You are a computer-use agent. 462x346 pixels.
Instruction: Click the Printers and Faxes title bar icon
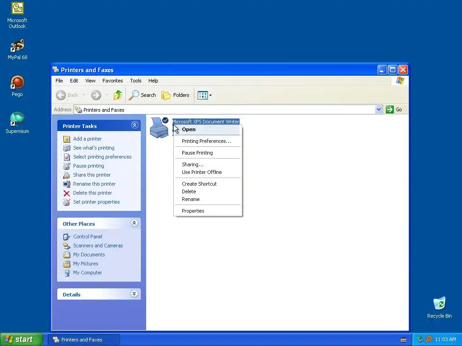coord(55,70)
